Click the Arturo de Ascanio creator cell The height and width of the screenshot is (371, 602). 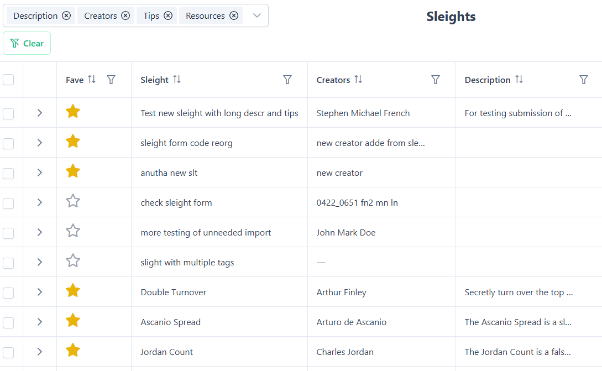point(351,322)
